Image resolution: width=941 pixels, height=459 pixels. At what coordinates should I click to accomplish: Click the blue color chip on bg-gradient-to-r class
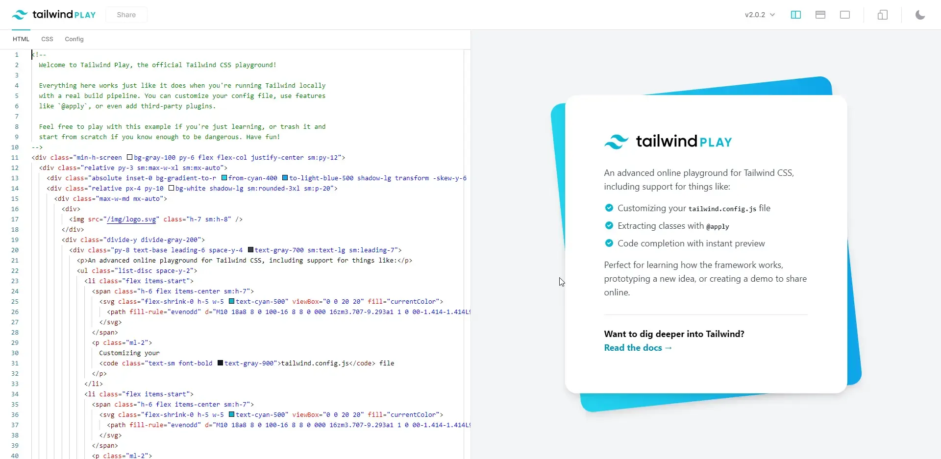coord(285,178)
